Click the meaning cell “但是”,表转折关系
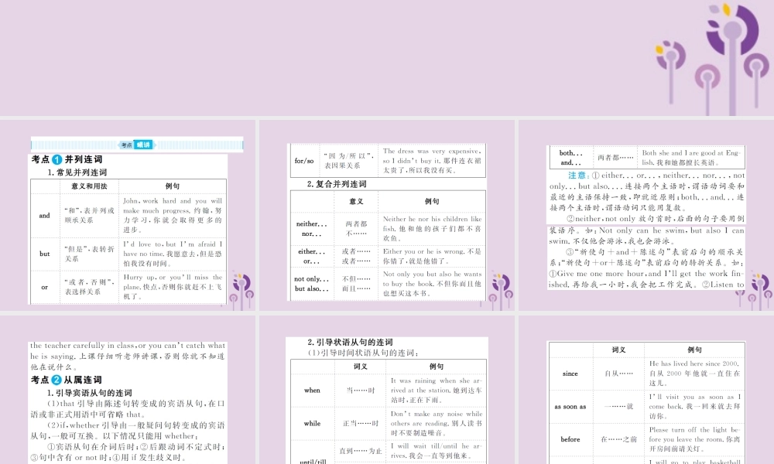 [x=89, y=254]
